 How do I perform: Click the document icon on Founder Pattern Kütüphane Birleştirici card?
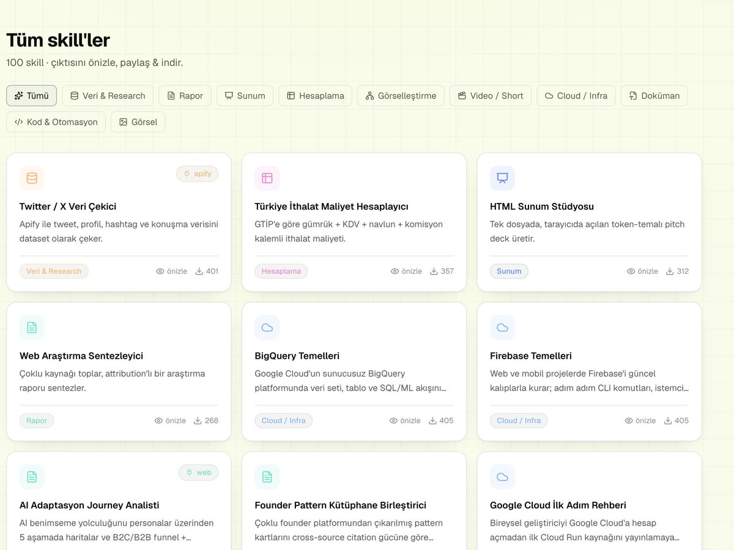(x=267, y=477)
